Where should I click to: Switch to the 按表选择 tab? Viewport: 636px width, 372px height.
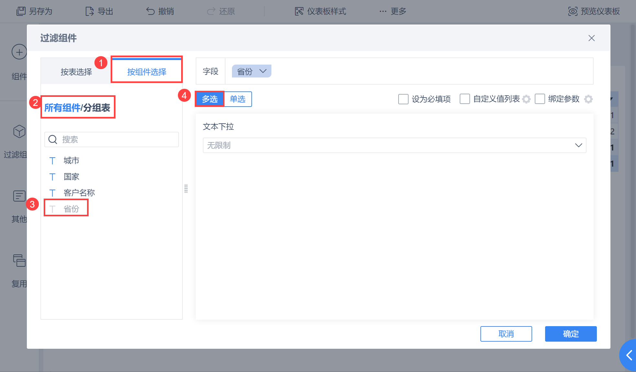[x=76, y=72]
